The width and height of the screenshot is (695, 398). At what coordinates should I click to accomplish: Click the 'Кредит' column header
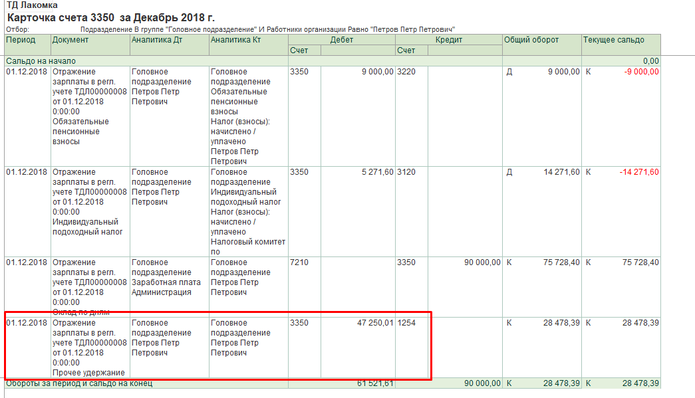pos(448,40)
